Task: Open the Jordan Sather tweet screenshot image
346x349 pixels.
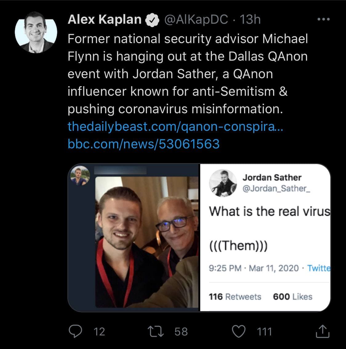Action: (265, 238)
